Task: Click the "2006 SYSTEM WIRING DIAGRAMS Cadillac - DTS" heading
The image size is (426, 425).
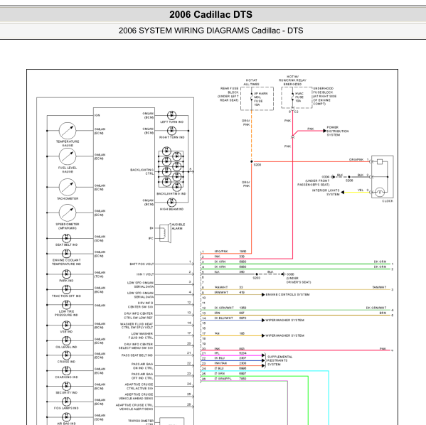Action: [211, 31]
